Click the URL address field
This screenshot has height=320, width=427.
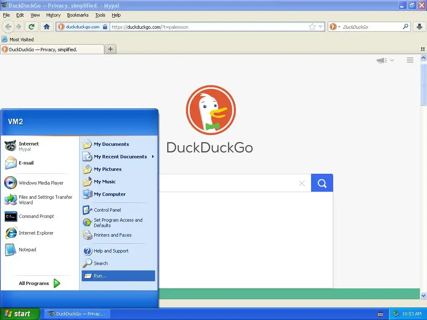click(208, 27)
